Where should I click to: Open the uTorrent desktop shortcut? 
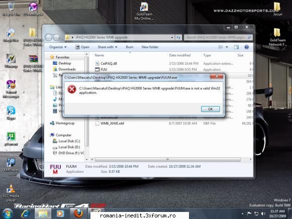click(11, 139)
